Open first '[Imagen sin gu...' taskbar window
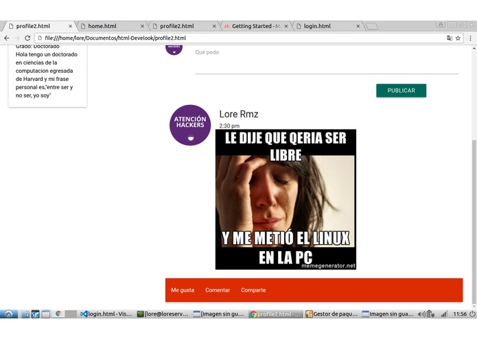This screenshot has height=339, width=477. click(x=219, y=314)
